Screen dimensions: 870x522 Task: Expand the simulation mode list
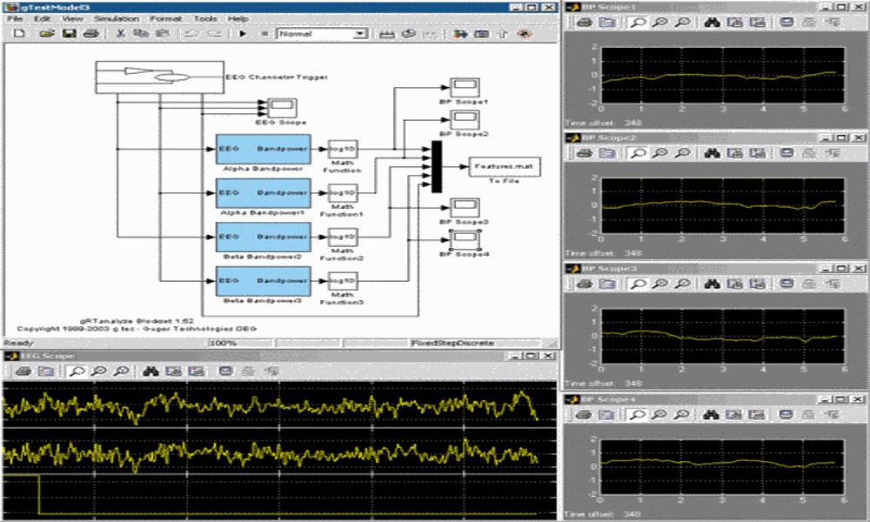coord(359,36)
